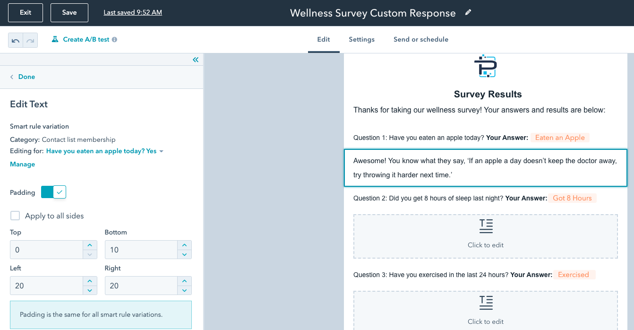Click the Manage smart rules link
The image size is (634, 330).
click(23, 165)
